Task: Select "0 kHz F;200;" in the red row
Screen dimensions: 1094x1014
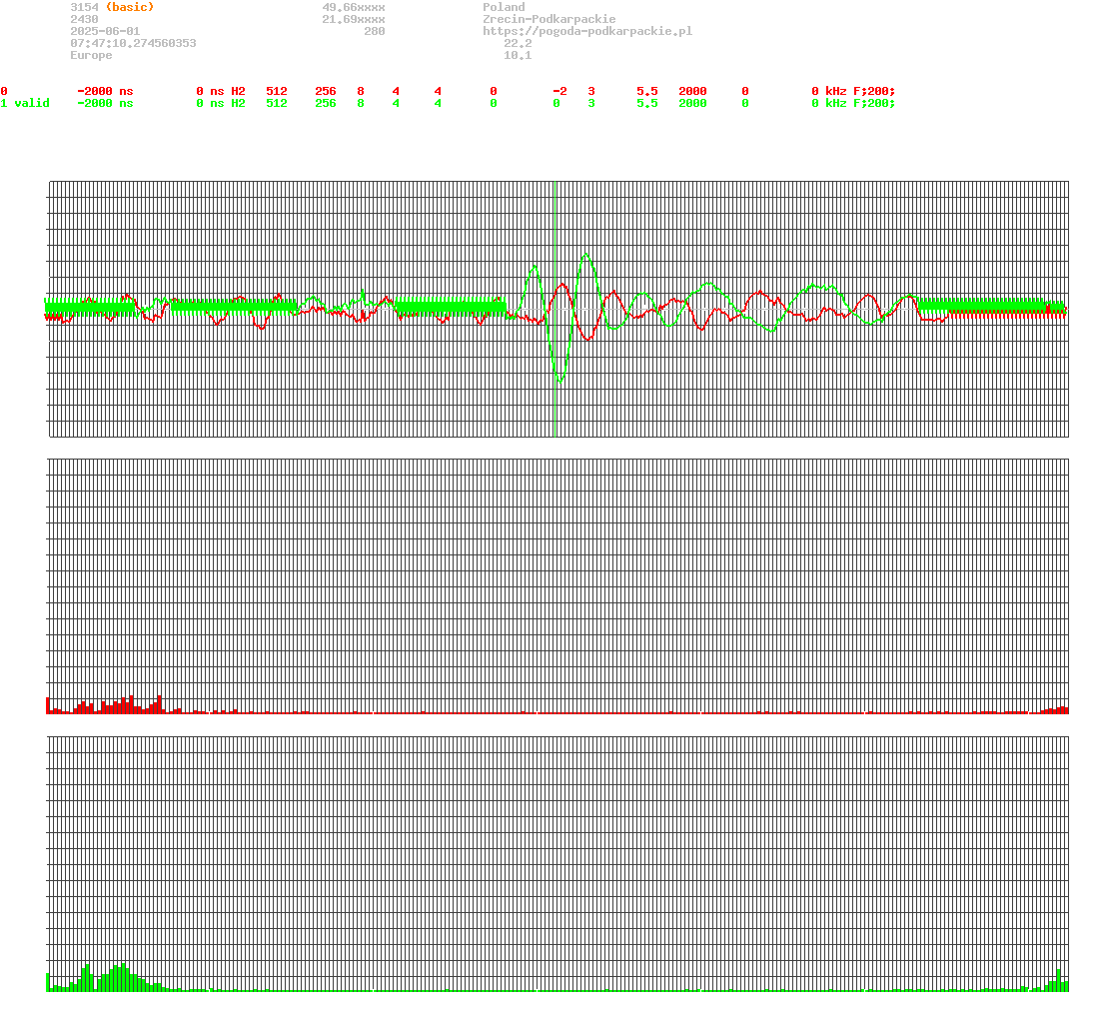Action: [x=852, y=92]
